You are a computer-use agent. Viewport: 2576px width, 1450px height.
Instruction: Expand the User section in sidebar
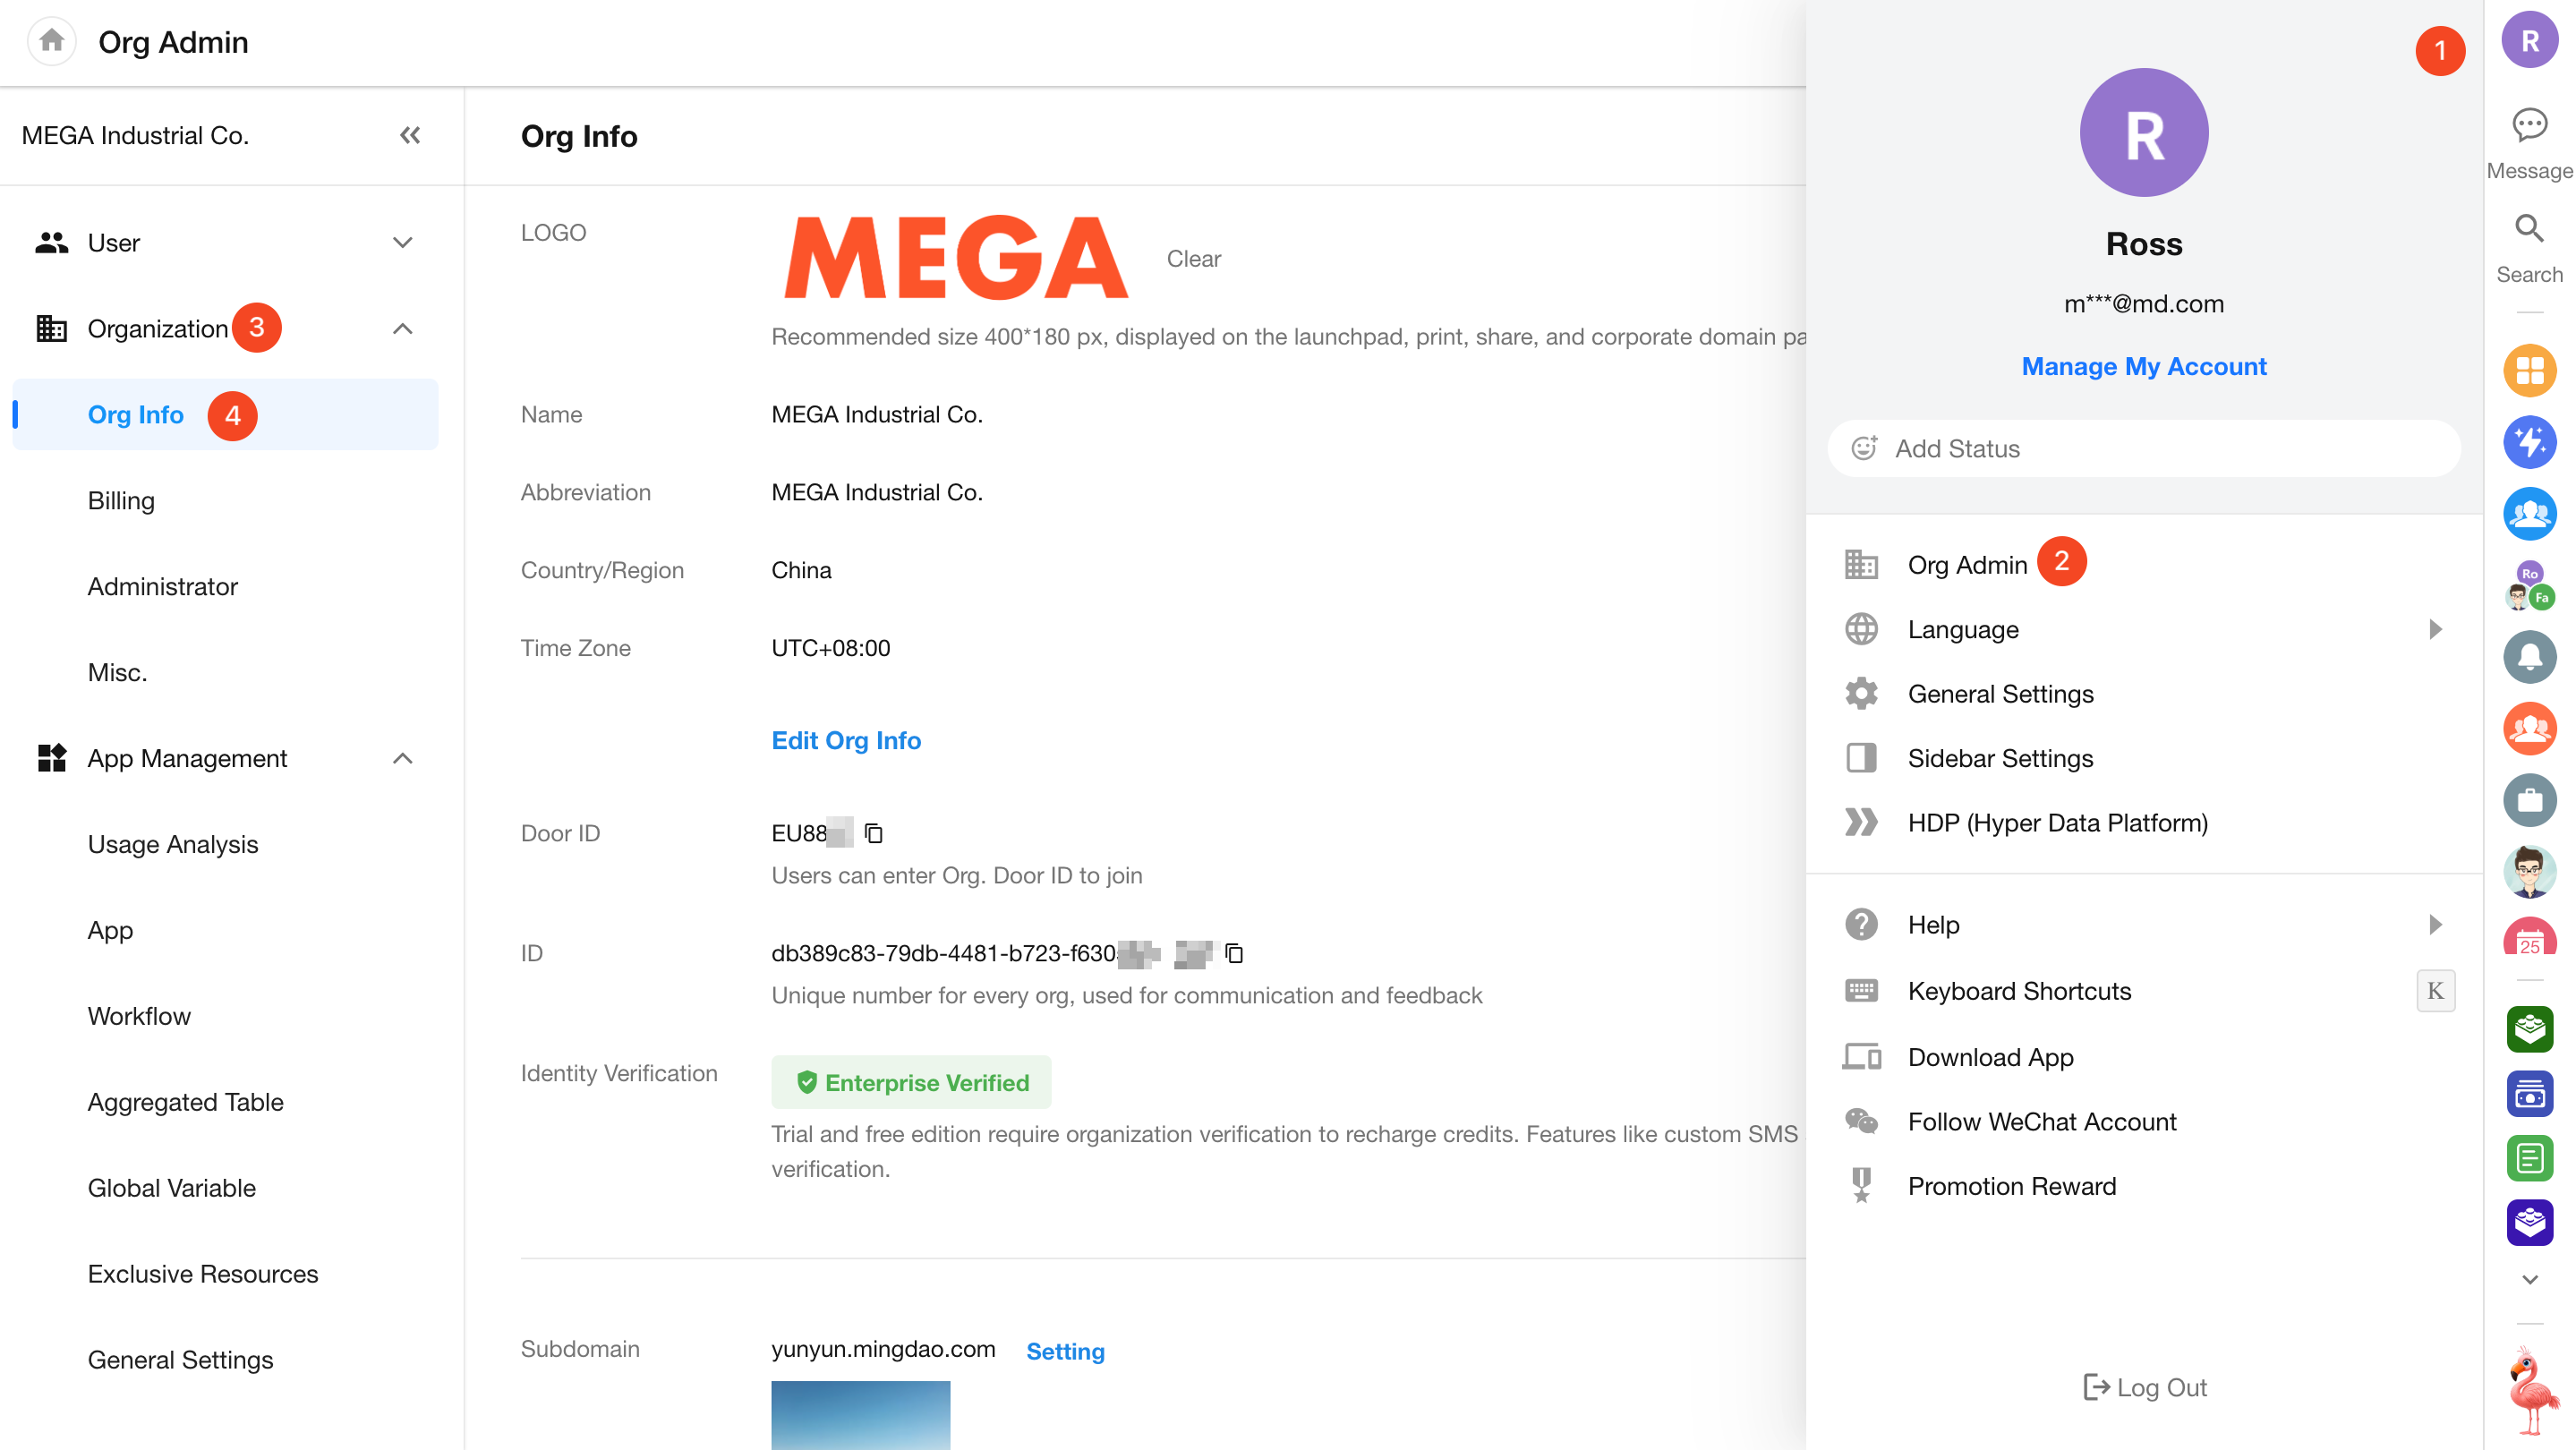tap(402, 243)
